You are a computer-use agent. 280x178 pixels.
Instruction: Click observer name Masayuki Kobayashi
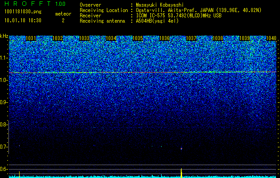pyautogui.click(x=160, y=5)
